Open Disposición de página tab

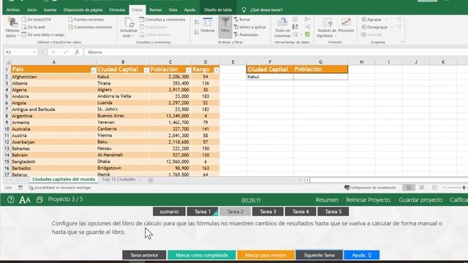(x=83, y=9)
